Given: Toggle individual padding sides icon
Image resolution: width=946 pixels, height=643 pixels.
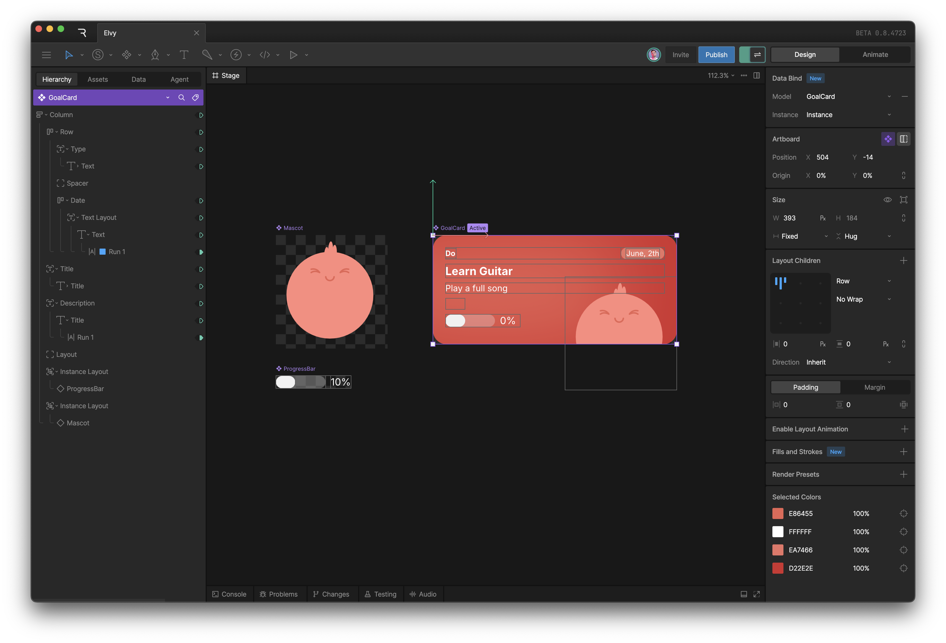Looking at the screenshot, I should tap(904, 405).
